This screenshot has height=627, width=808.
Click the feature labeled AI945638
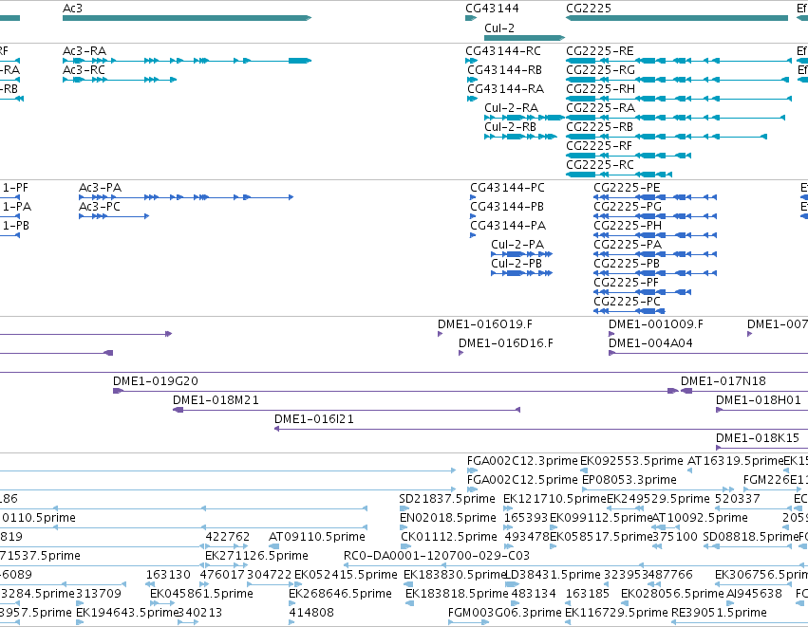tap(731, 603)
